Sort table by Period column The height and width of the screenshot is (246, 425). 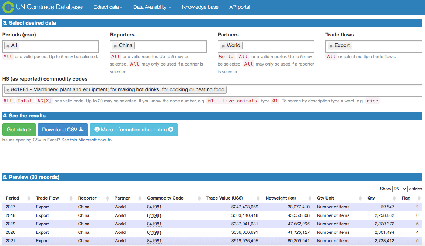point(13,198)
